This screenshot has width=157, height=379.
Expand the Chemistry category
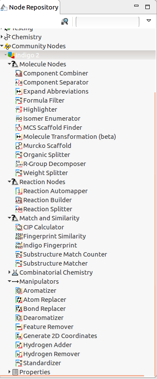pyautogui.click(x=2, y=37)
